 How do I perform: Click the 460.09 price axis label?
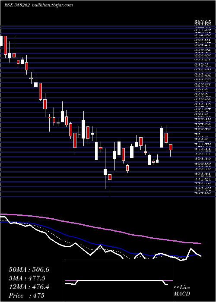(203, 164)
